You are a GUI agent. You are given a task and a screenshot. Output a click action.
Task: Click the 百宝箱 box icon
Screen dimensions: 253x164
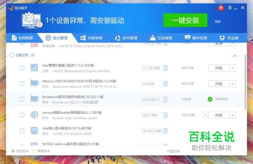(222, 38)
